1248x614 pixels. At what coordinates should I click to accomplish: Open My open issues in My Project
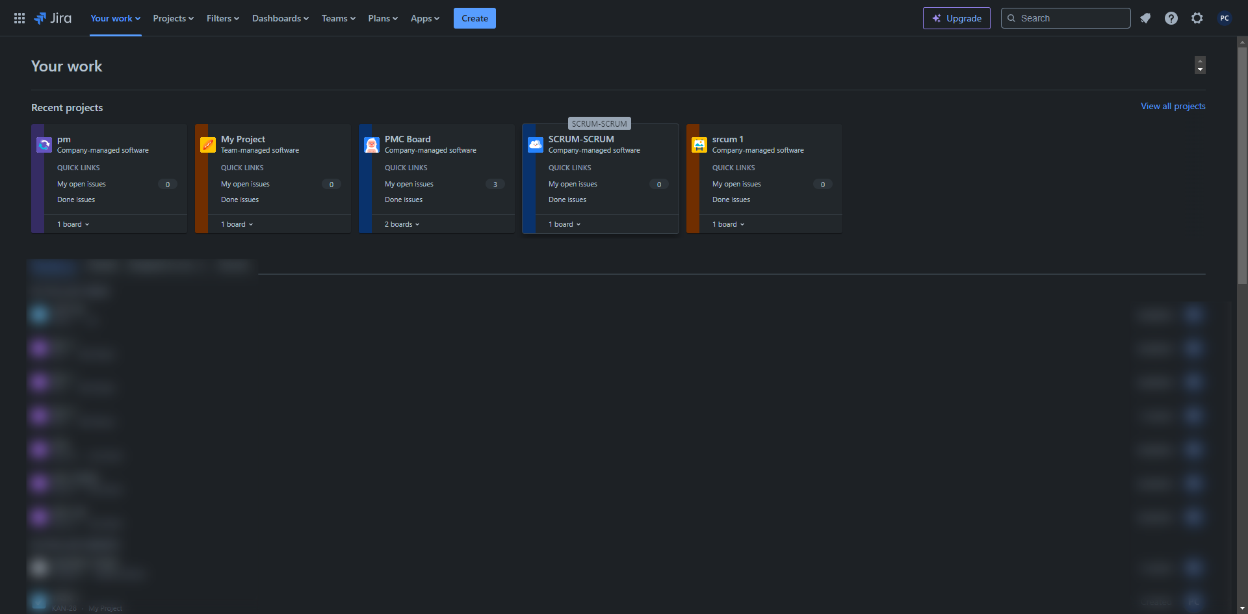(245, 184)
